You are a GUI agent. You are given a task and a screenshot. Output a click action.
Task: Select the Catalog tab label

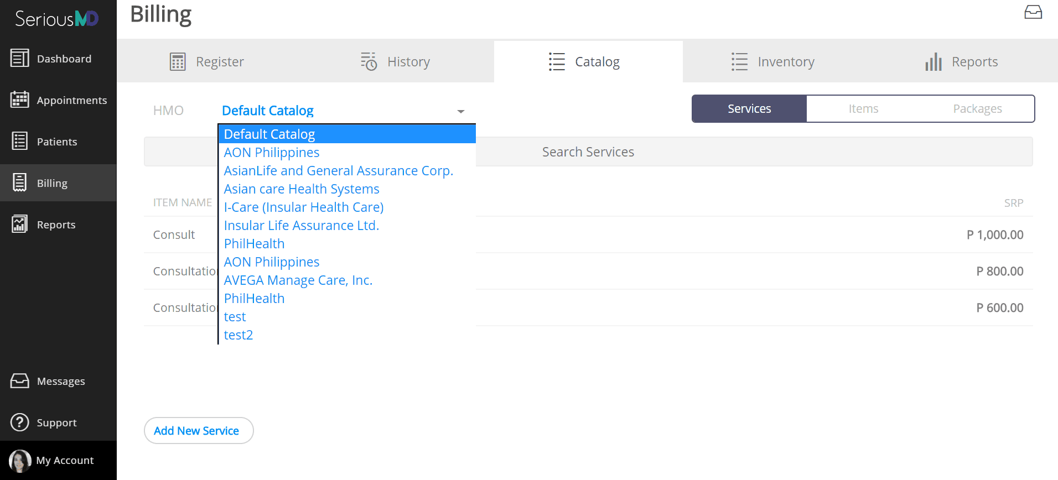597,61
